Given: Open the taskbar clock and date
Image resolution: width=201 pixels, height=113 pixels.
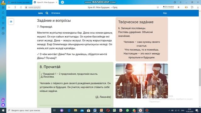Looking at the screenshot, I should coord(189,110).
